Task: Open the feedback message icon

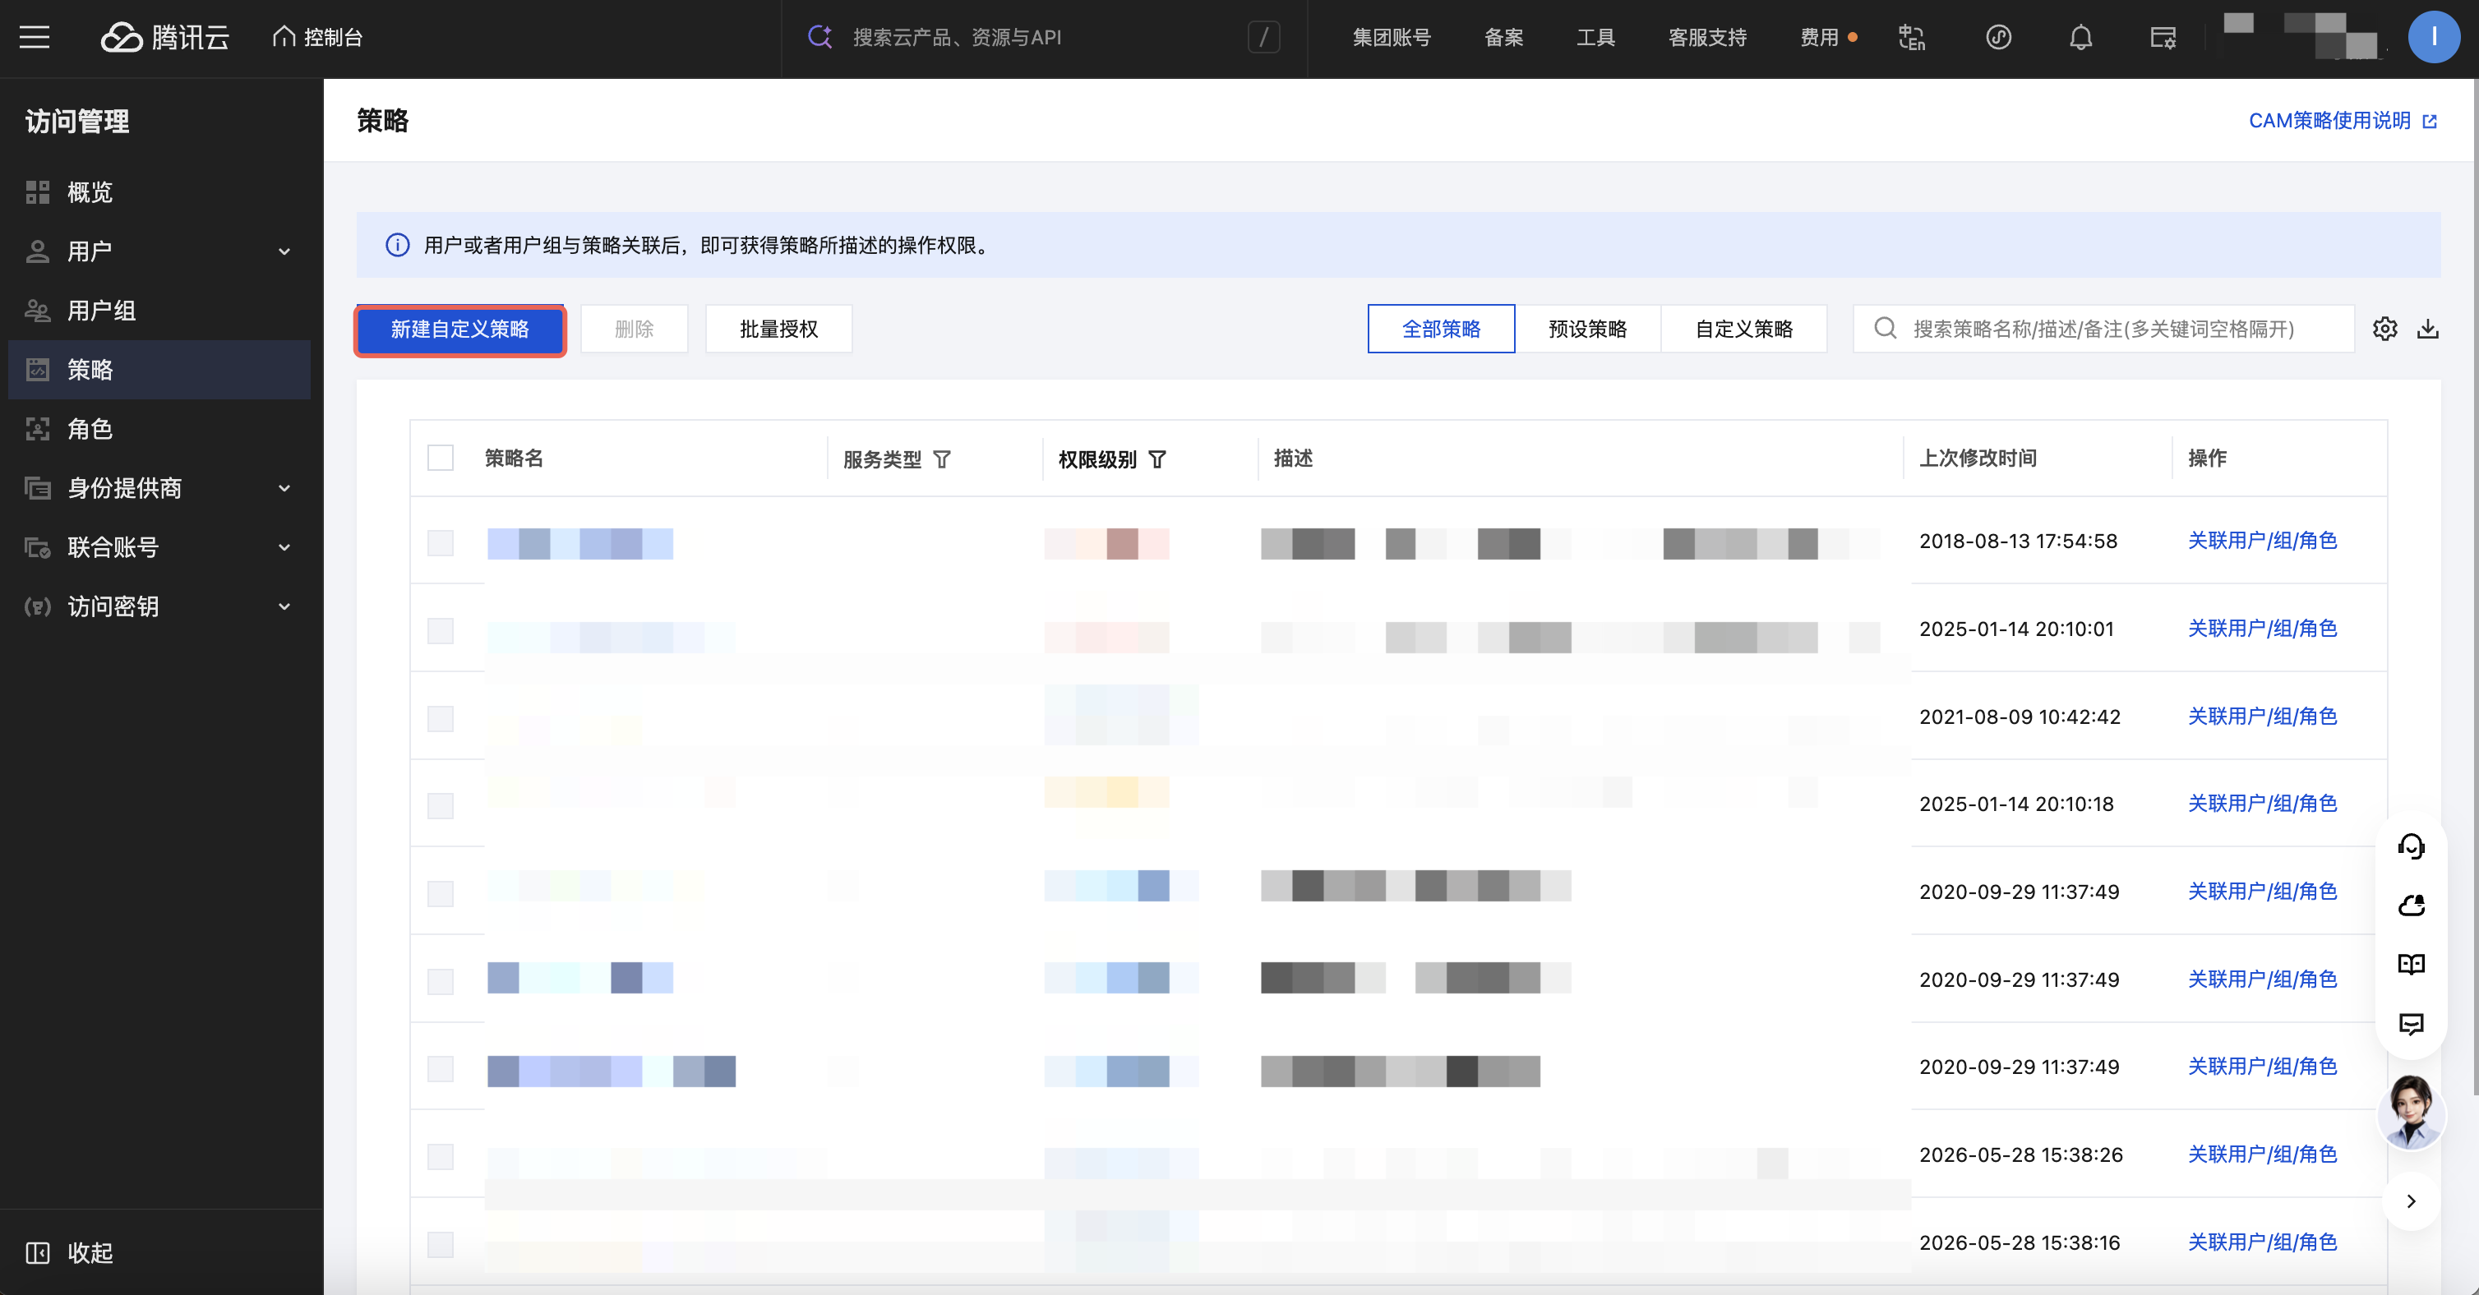Action: click(x=2411, y=1024)
